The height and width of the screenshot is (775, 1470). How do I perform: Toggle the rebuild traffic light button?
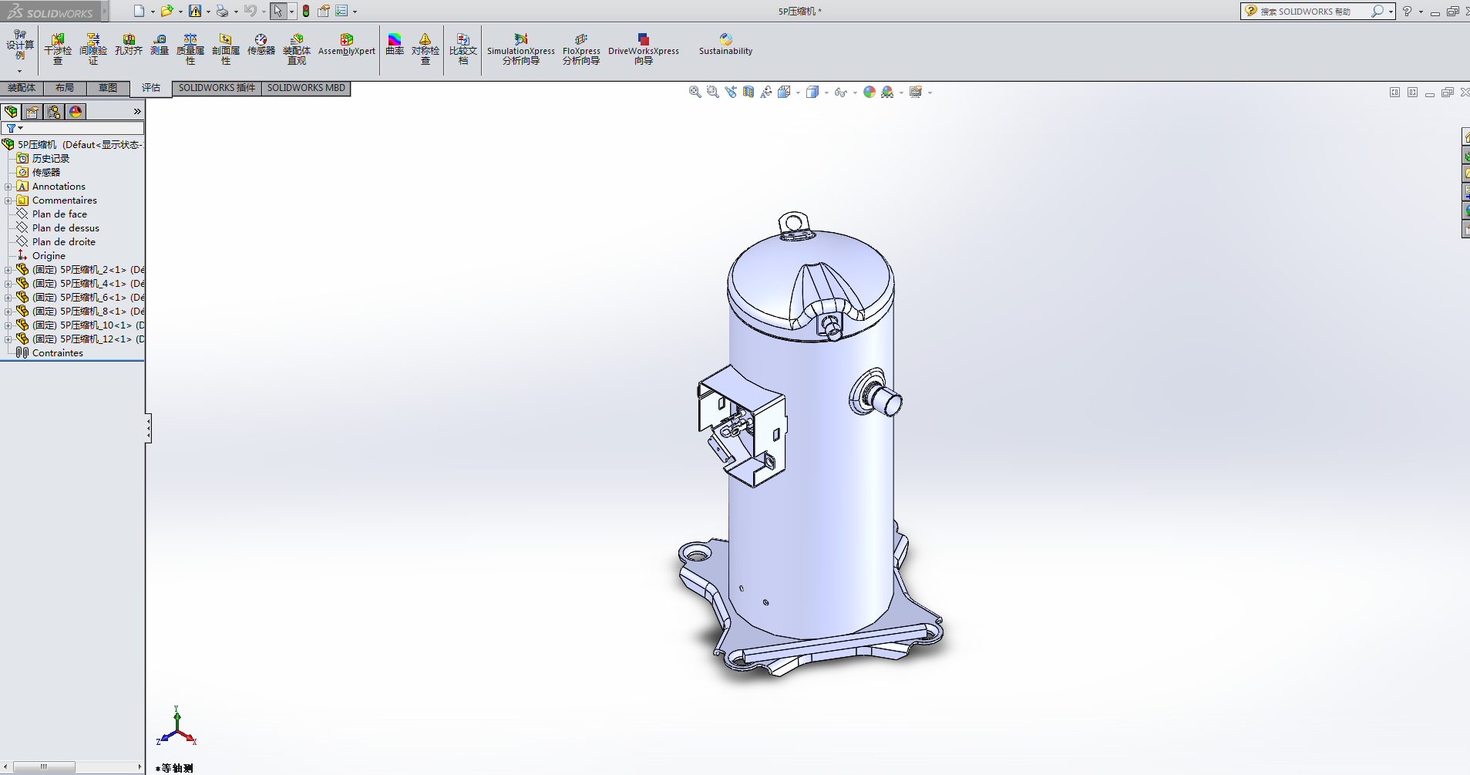point(306,11)
